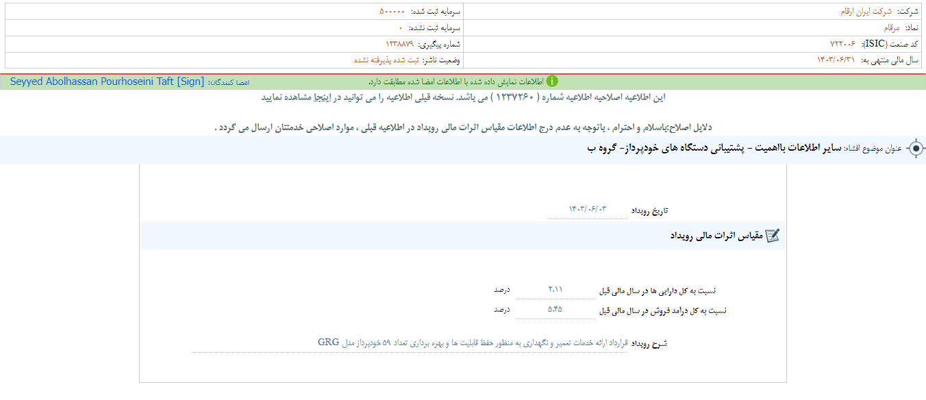The image size is (926, 400).
Task: Click the green info icon in status bar
Action: 552,82
